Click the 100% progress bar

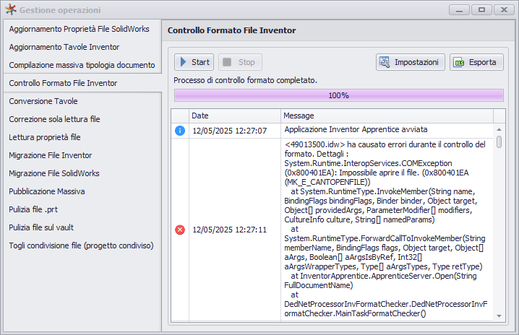[338, 95]
